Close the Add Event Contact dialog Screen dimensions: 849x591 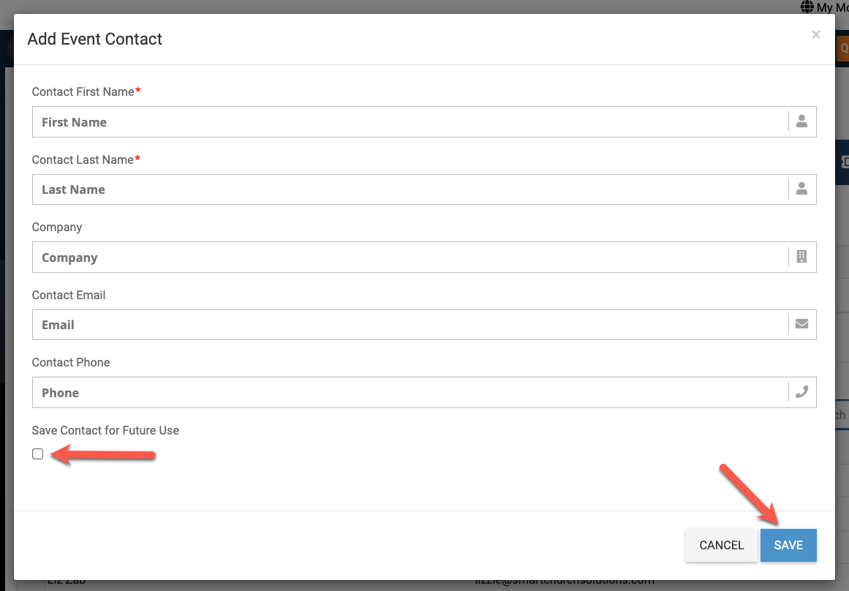pos(816,34)
